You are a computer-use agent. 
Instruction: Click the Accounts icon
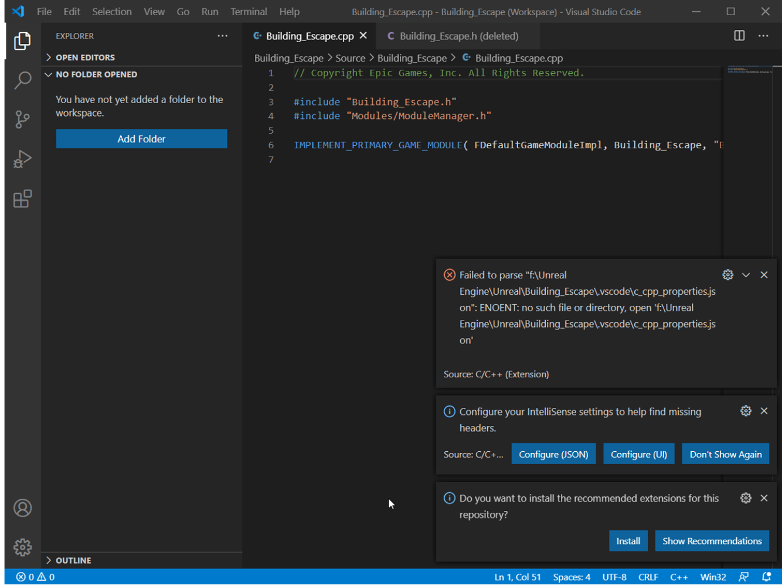(x=22, y=508)
